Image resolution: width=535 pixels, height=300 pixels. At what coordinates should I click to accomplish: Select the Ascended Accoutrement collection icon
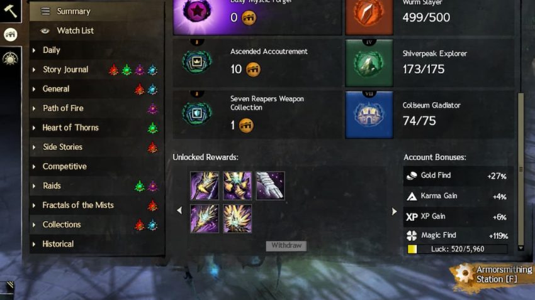click(197, 62)
